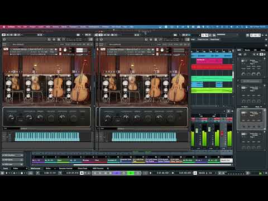268x201 pixels.
Task: Switch to the Sampler Control lower-zone tab
Action: [65, 168]
